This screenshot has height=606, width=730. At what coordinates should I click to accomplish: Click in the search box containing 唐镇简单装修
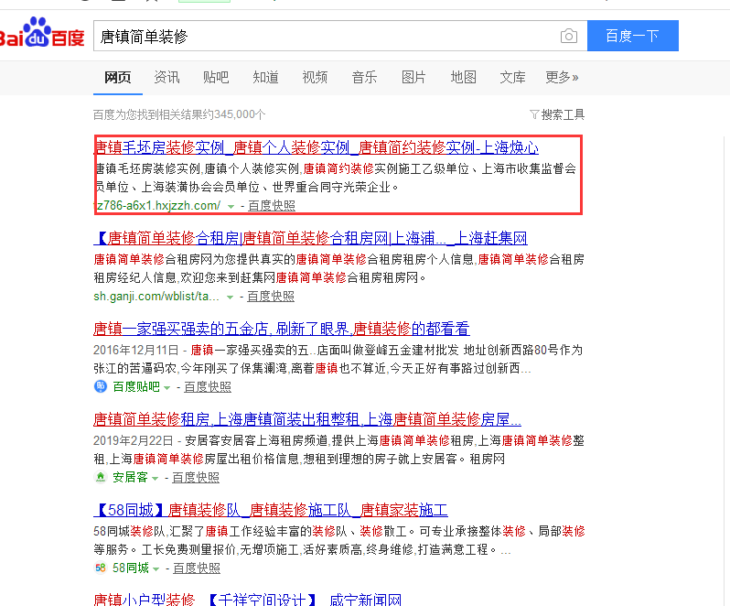[x=320, y=37]
